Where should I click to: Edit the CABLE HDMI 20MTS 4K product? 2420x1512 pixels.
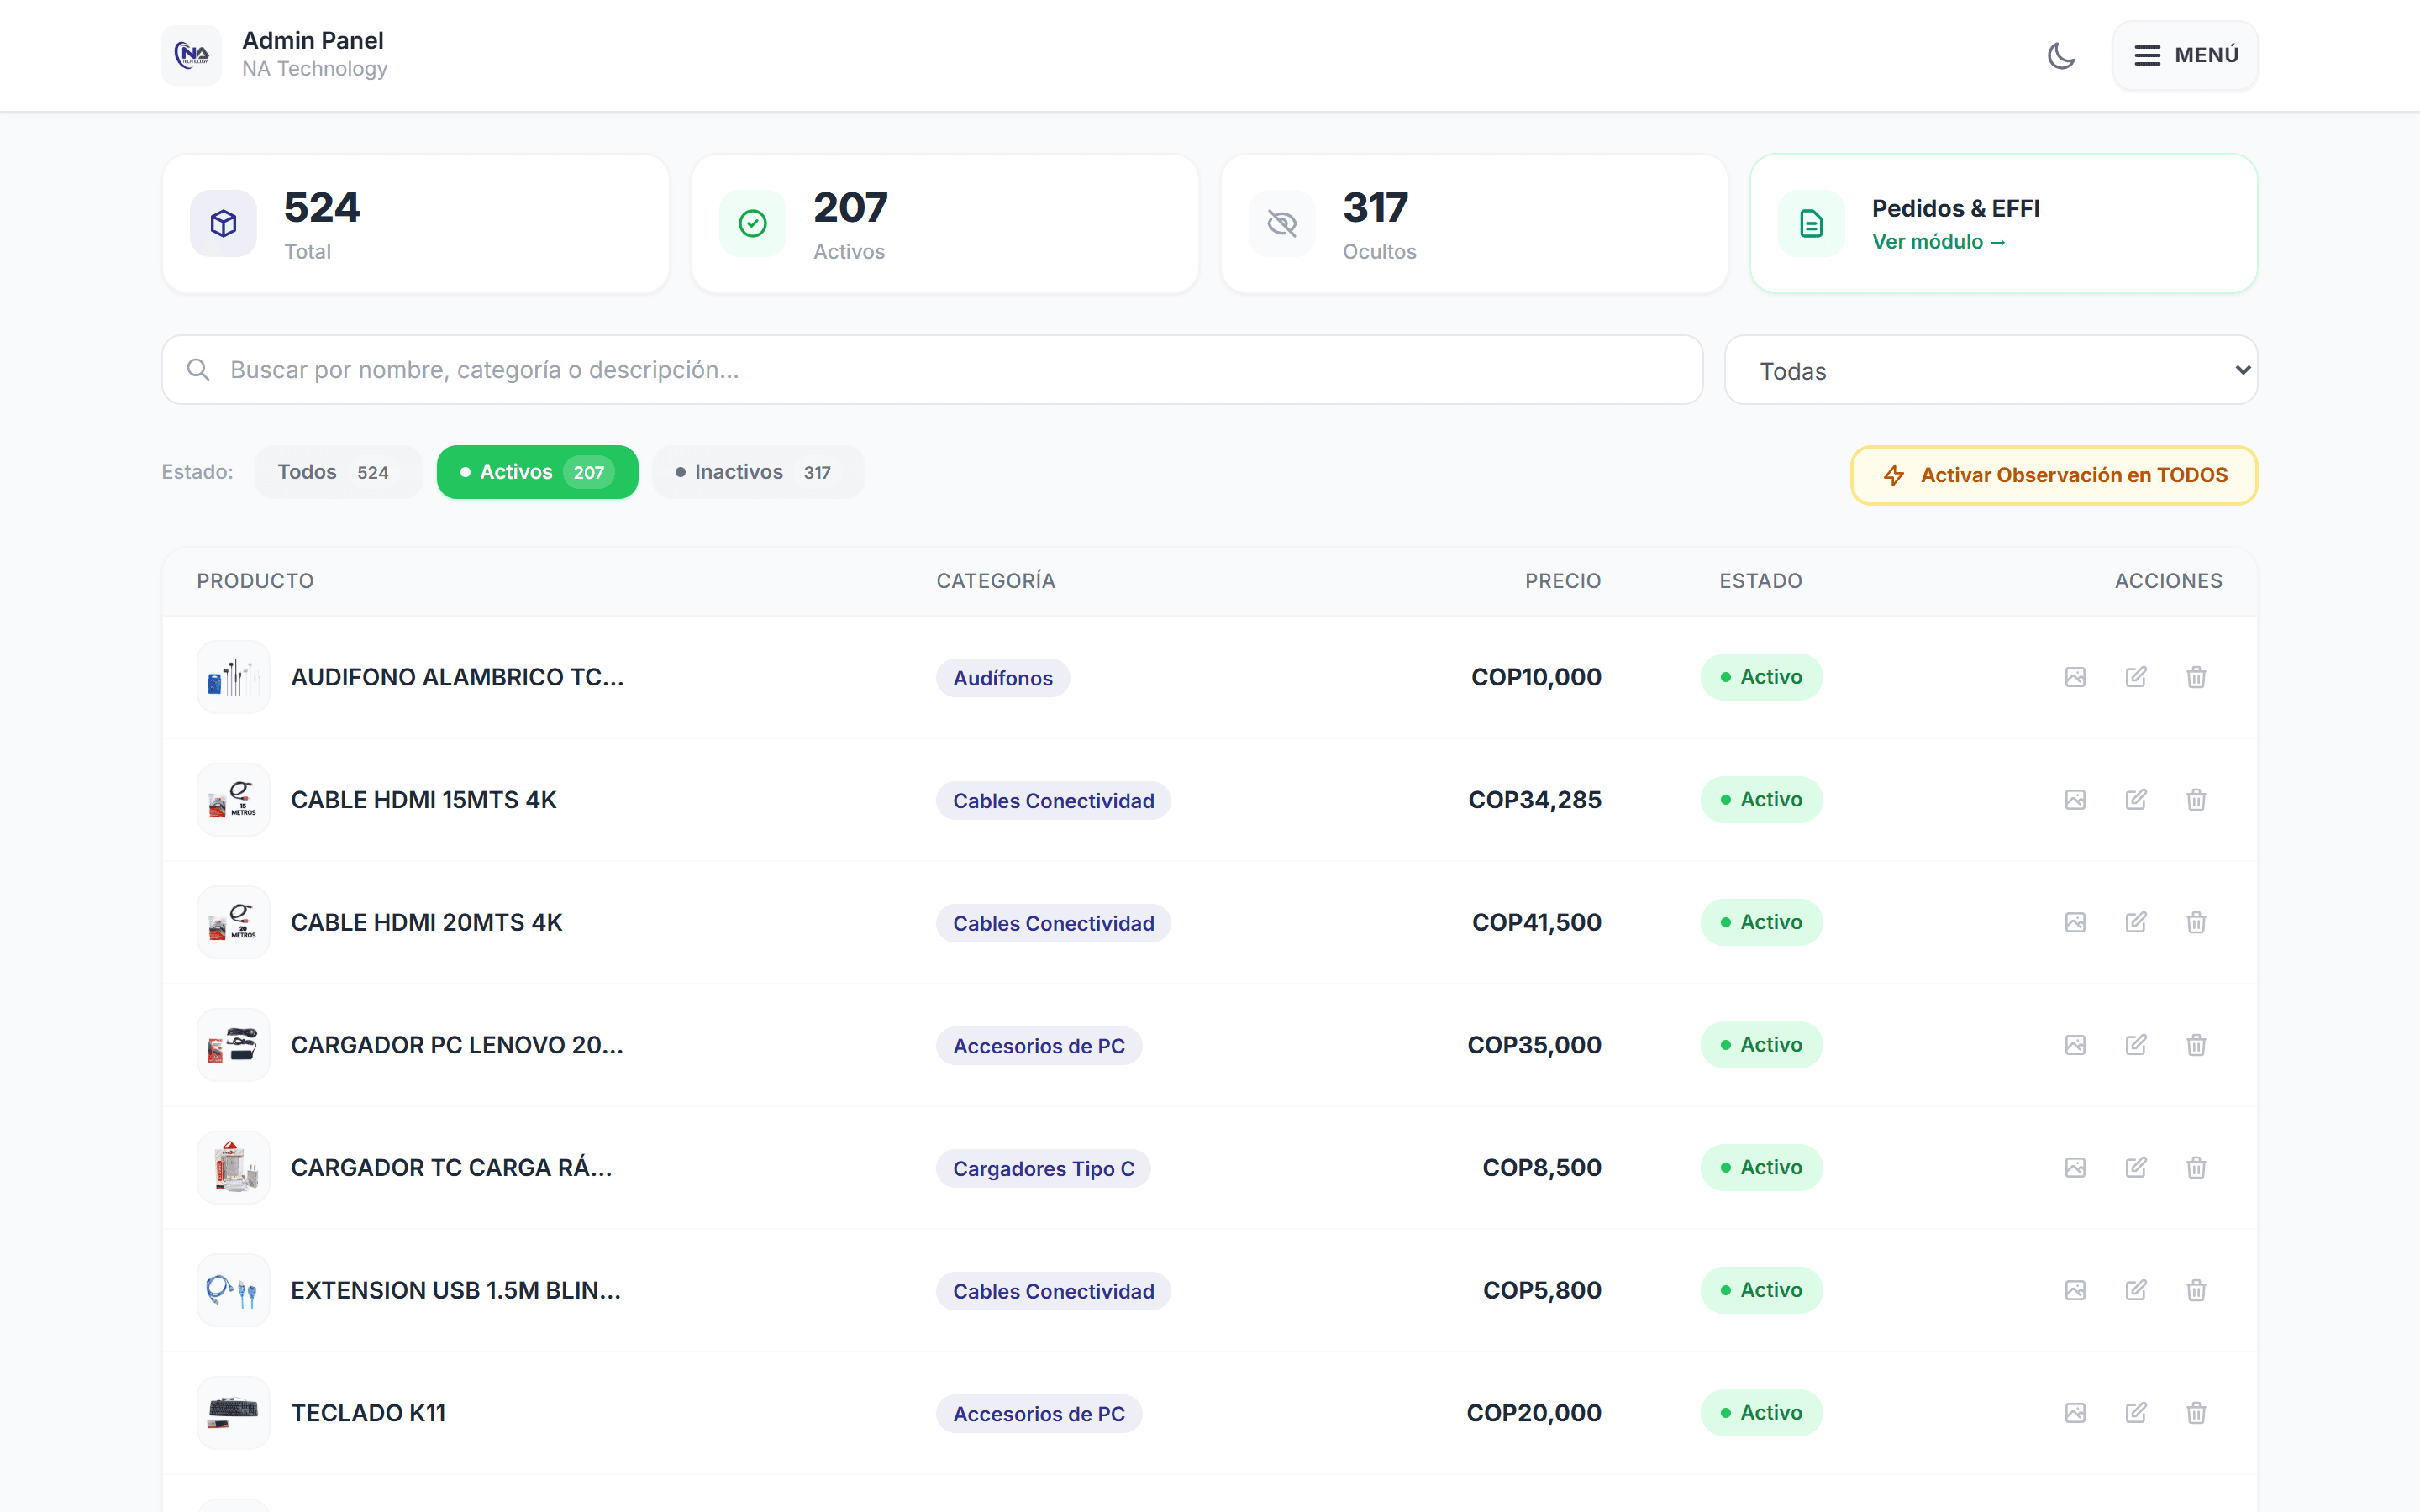[x=2135, y=922]
